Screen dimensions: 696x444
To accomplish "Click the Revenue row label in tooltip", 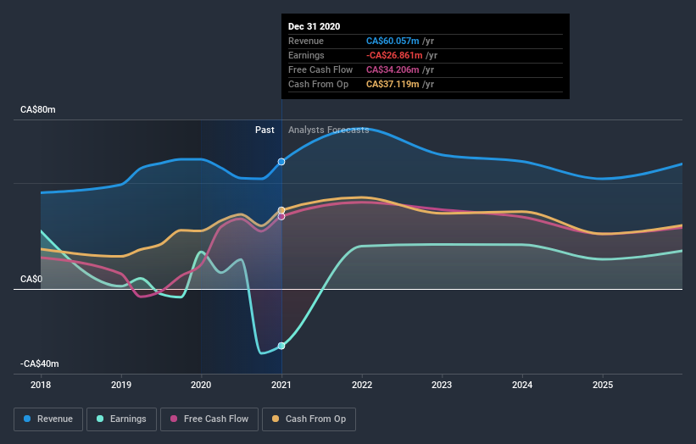I will coord(306,41).
